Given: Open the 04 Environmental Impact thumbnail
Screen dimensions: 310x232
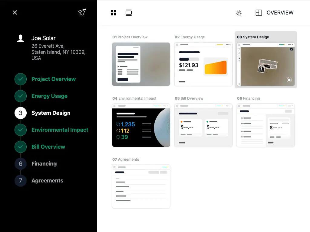Looking at the screenshot, I should 141,125.
